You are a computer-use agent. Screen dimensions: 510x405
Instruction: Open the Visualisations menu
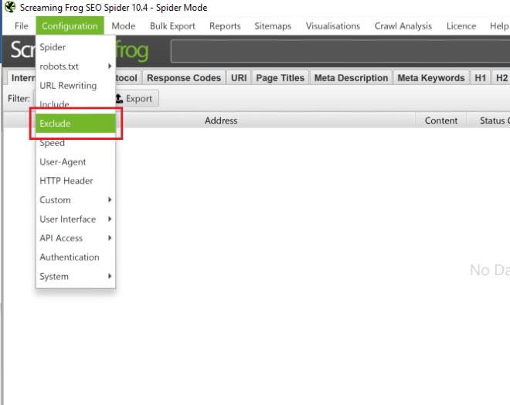(x=333, y=26)
